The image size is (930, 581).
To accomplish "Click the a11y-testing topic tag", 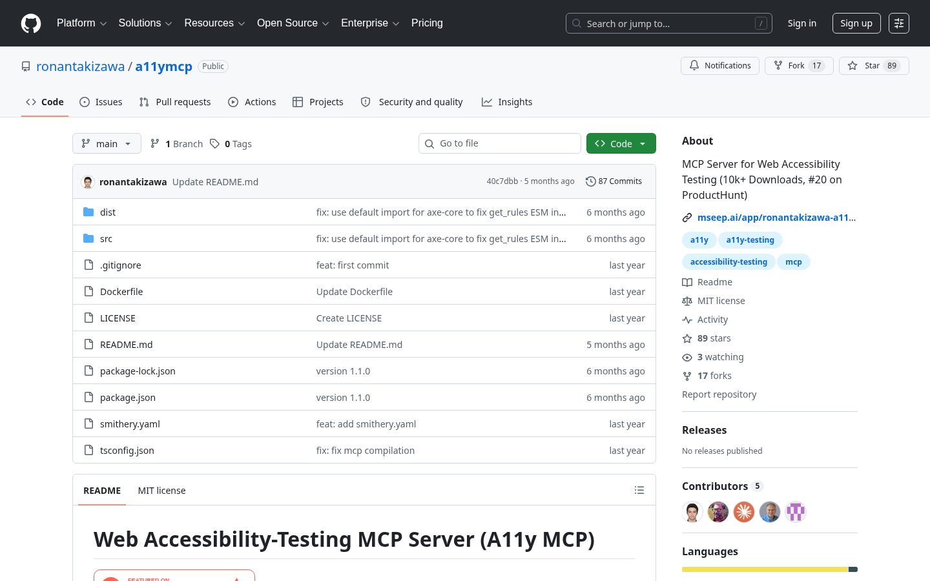I will click(750, 240).
